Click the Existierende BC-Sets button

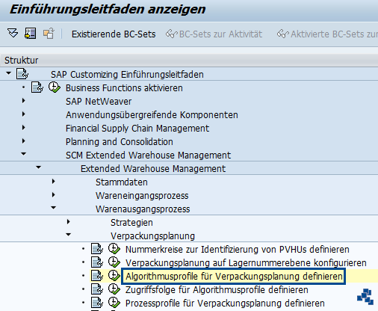click(114, 34)
